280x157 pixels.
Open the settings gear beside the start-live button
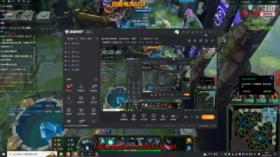coord(197,117)
